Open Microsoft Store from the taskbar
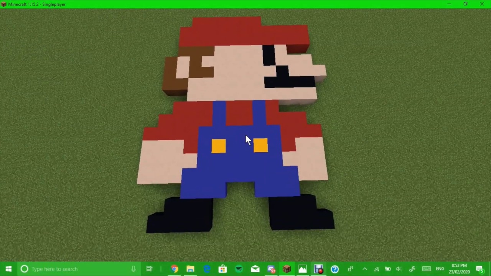491x276 pixels. [222, 269]
